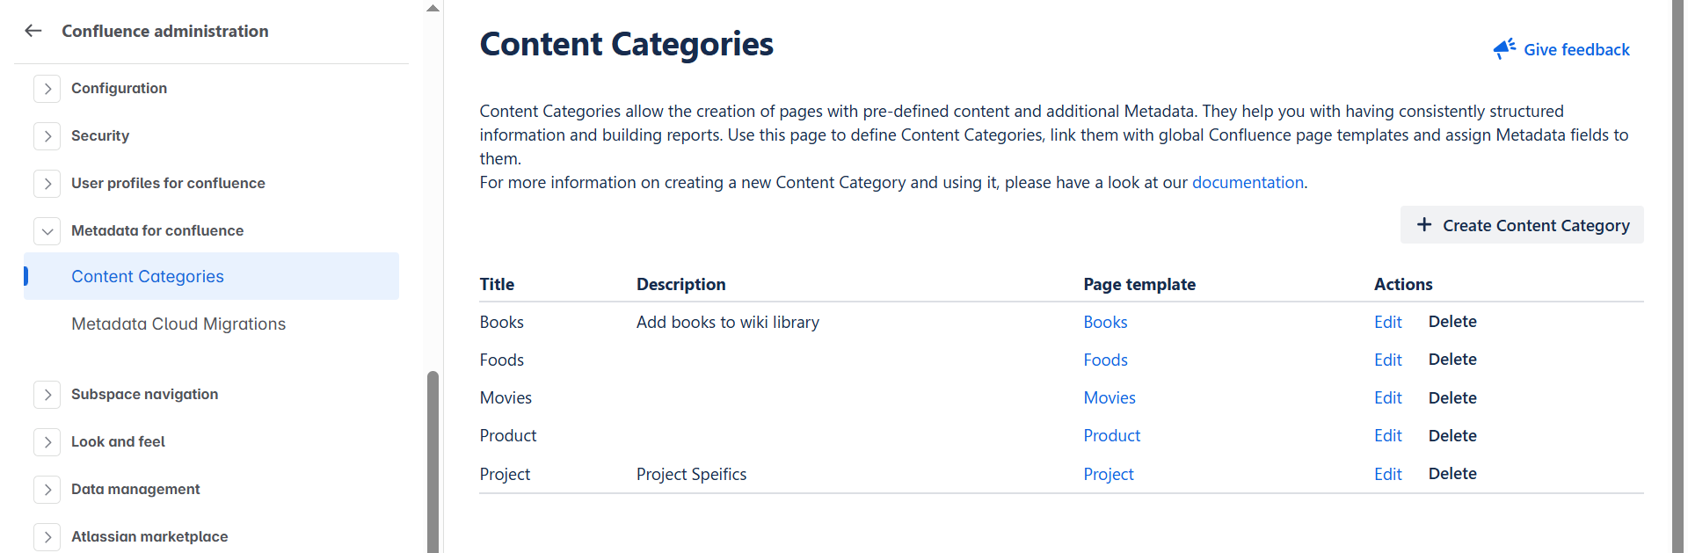The width and height of the screenshot is (1688, 553).
Task: Click Give feedback link text
Action: coord(1575,50)
